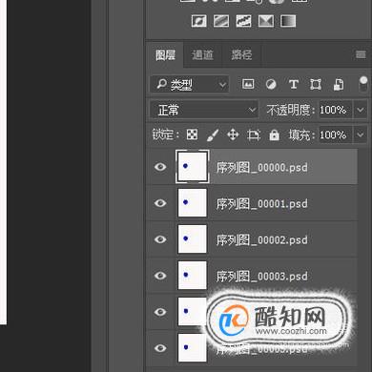Lock image pixels brush icon
The width and height of the screenshot is (372, 372).
click(x=213, y=134)
